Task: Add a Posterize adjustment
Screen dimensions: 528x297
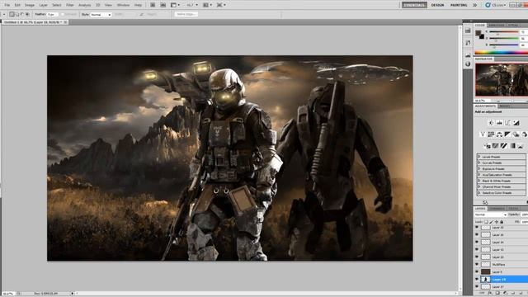Action: pos(496,146)
